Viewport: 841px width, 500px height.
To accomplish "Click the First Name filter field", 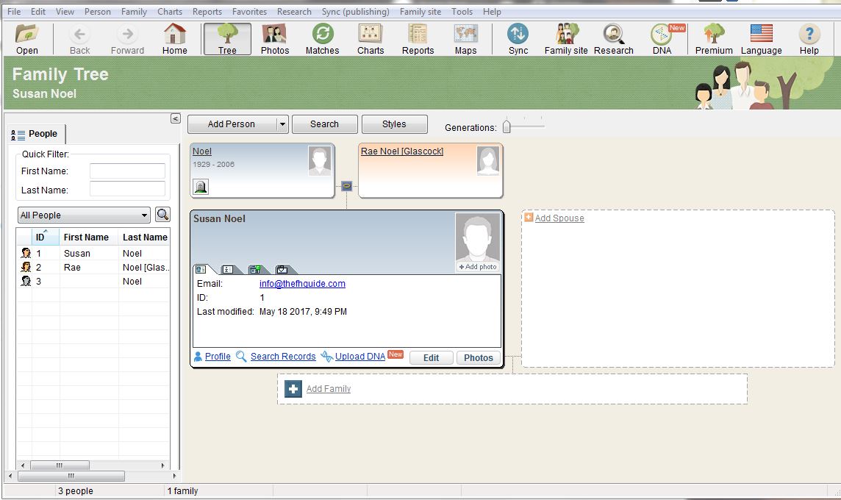I will [127, 171].
